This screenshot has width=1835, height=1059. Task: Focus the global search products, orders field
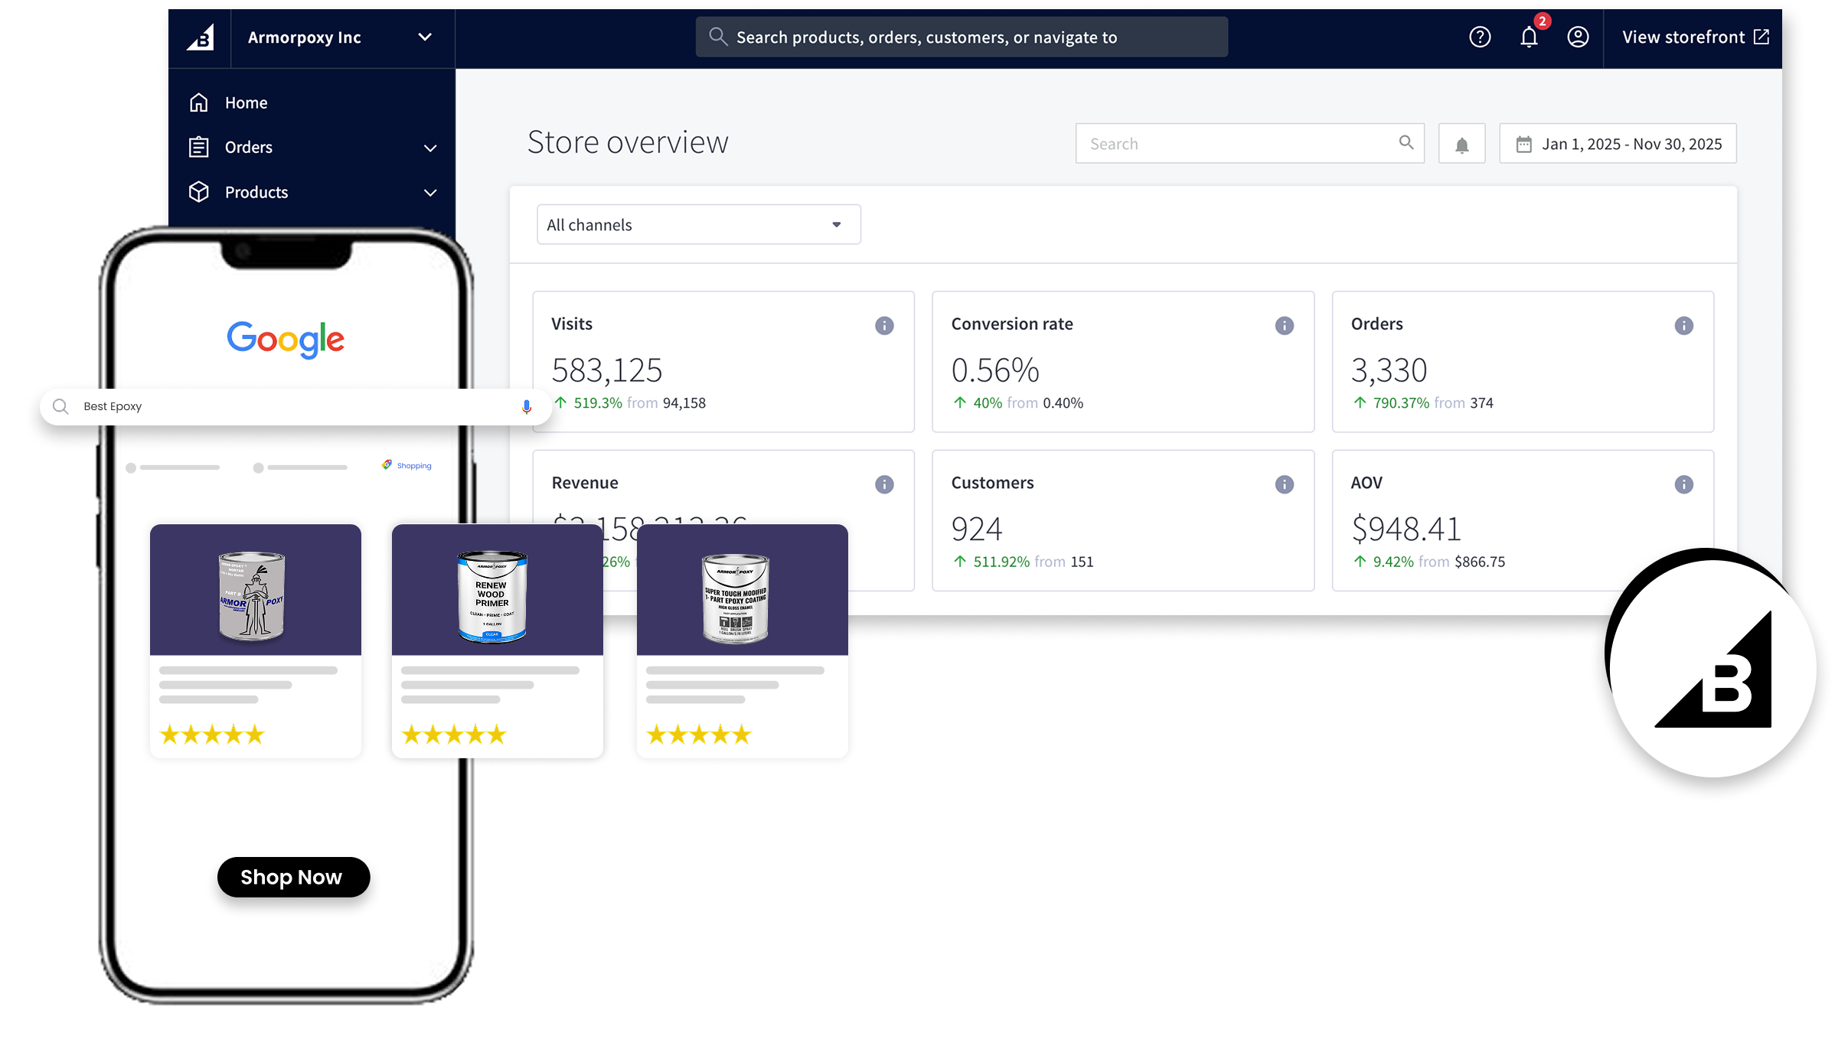(962, 37)
